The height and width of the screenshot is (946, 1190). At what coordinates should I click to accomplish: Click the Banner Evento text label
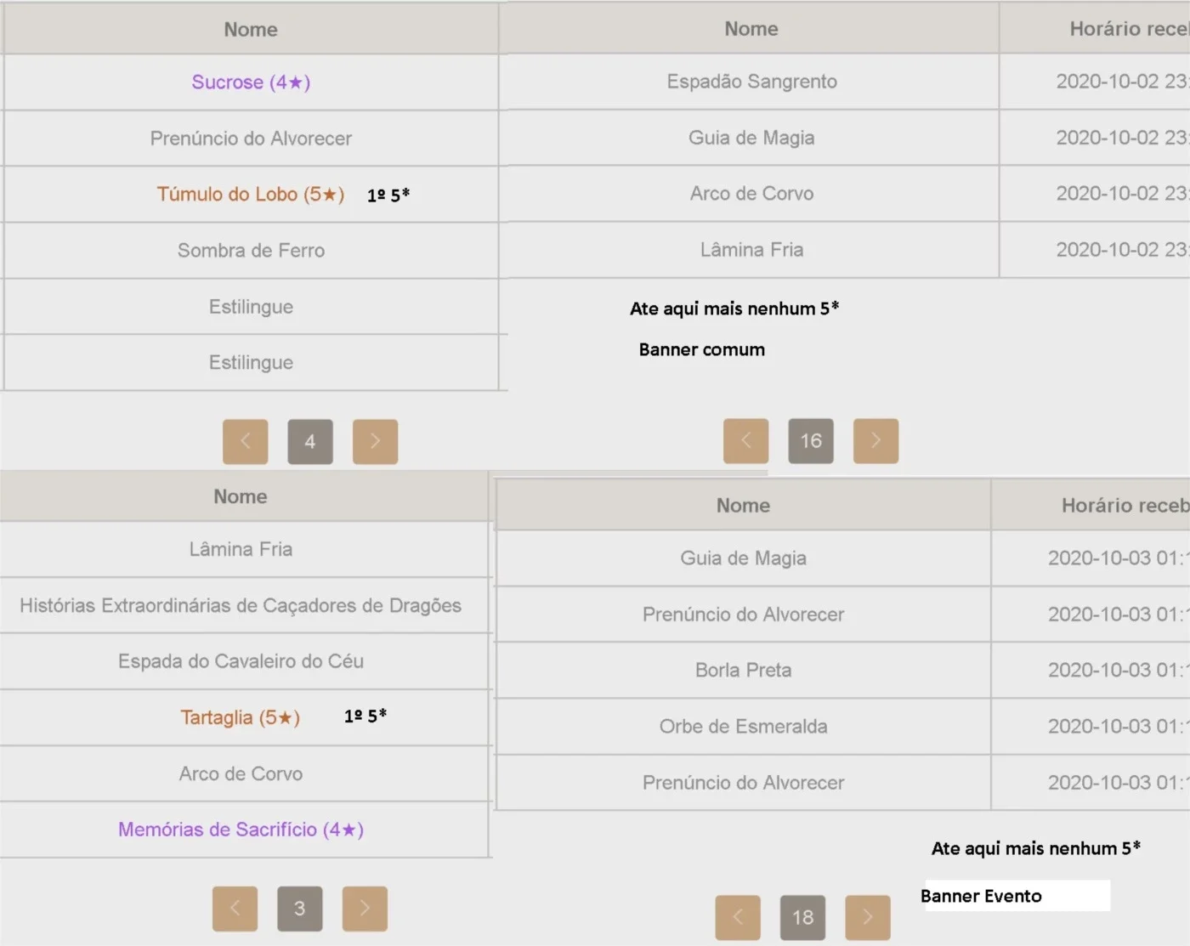981,896
